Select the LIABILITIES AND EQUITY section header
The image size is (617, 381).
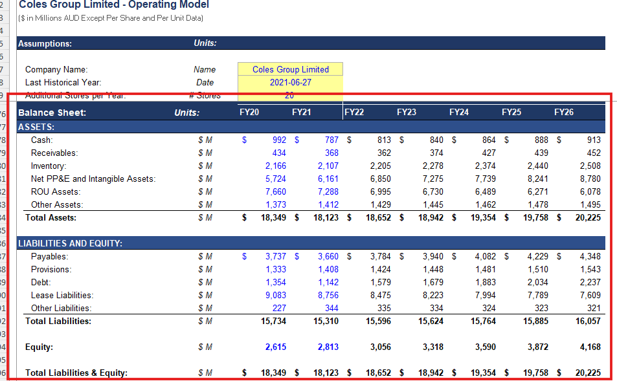point(311,243)
